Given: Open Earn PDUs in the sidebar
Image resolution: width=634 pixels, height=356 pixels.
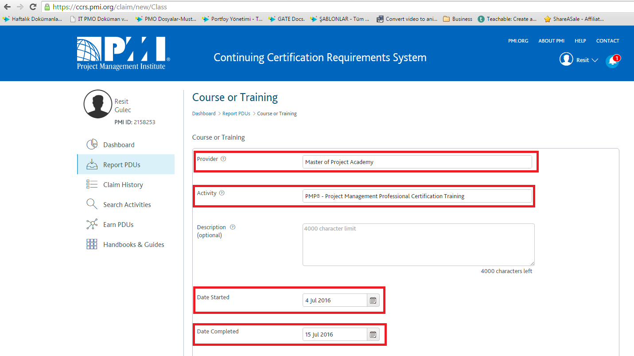Looking at the screenshot, I should pyautogui.click(x=126, y=224).
